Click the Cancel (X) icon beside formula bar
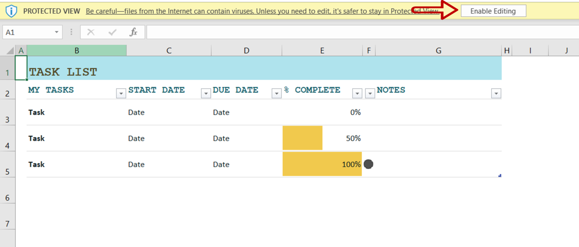The image size is (579, 247). pyautogui.click(x=90, y=32)
